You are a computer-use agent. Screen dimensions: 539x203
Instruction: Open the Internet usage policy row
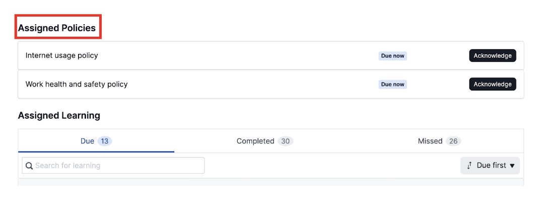[x=271, y=56]
